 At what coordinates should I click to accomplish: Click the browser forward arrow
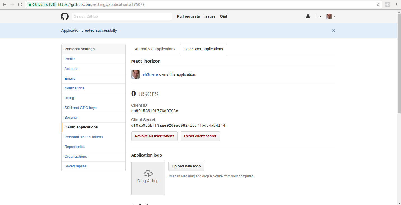pos(12,4)
